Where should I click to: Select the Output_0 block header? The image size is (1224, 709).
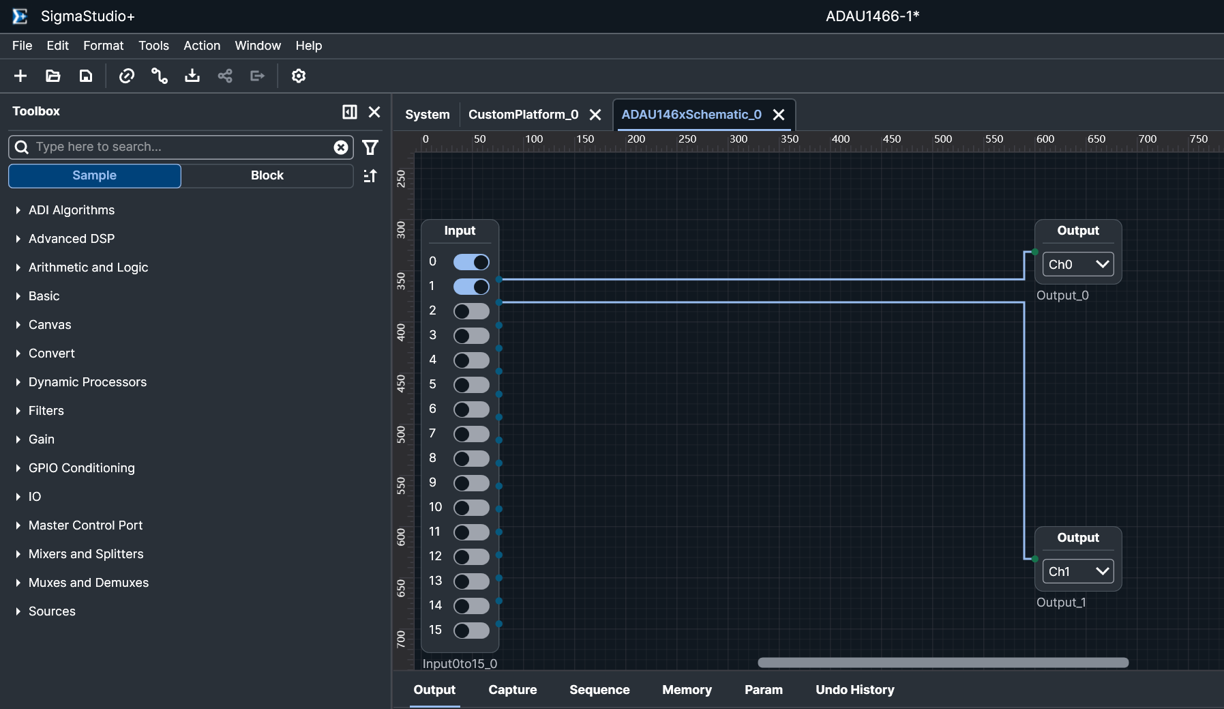click(x=1078, y=231)
